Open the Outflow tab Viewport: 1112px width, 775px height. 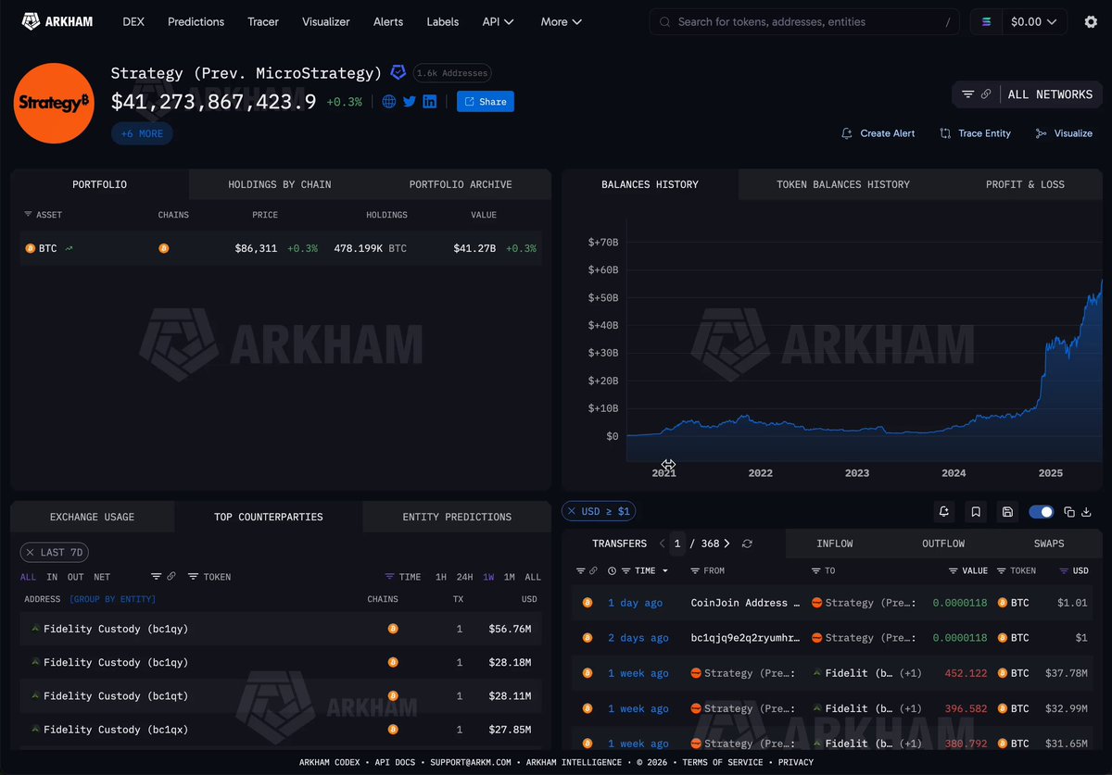pyautogui.click(x=943, y=544)
